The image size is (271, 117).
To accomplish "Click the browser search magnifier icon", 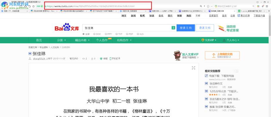I will coord(254,6).
